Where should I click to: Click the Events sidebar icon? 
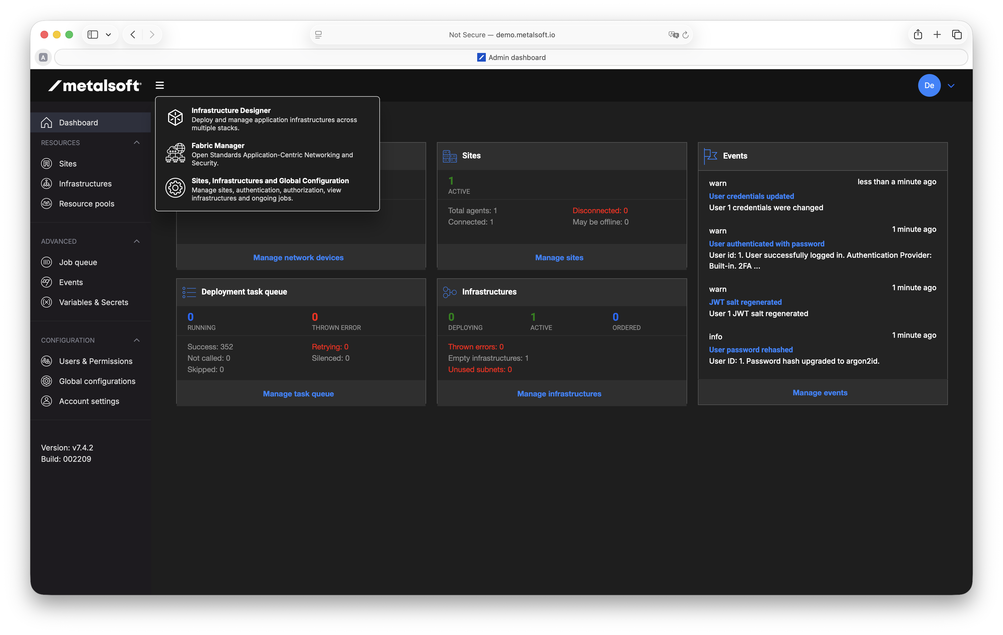(47, 282)
